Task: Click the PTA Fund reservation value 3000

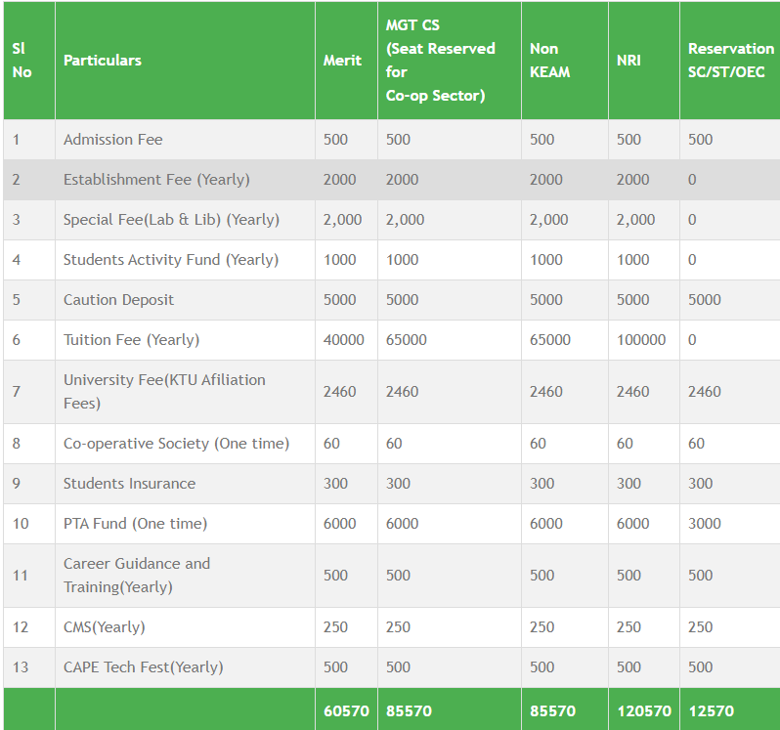Action: [x=705, y=524]
